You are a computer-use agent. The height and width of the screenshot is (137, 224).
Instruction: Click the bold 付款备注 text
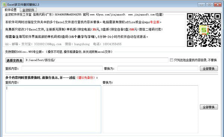pyautogui.click(x=12, y=37)
